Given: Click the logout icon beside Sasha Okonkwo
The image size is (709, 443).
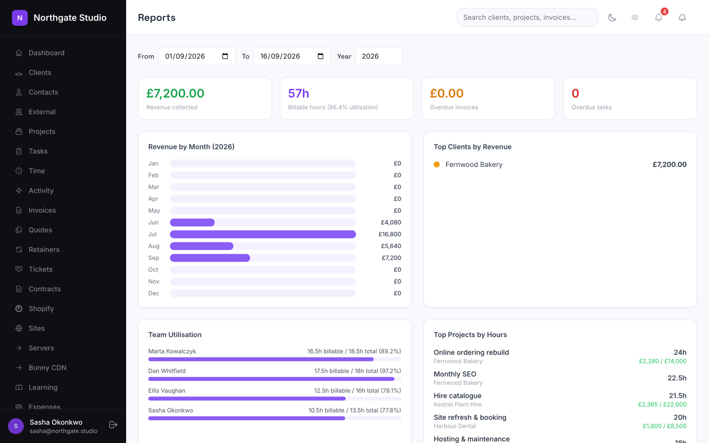Looking at the screenshot, I should (113, 425).
